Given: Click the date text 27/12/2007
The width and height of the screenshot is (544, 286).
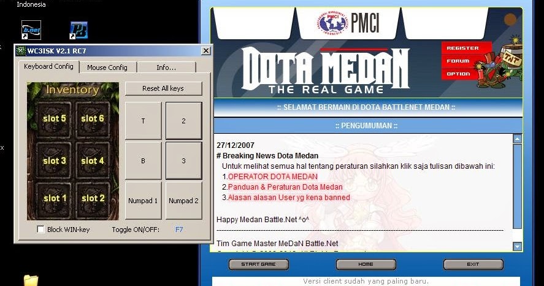Looking at the screenshot, I should click(236, 145).
